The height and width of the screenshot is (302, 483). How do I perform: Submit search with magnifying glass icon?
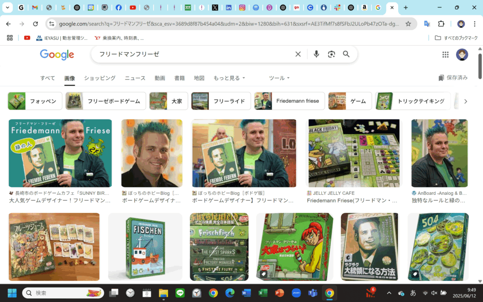coord(346,54)
